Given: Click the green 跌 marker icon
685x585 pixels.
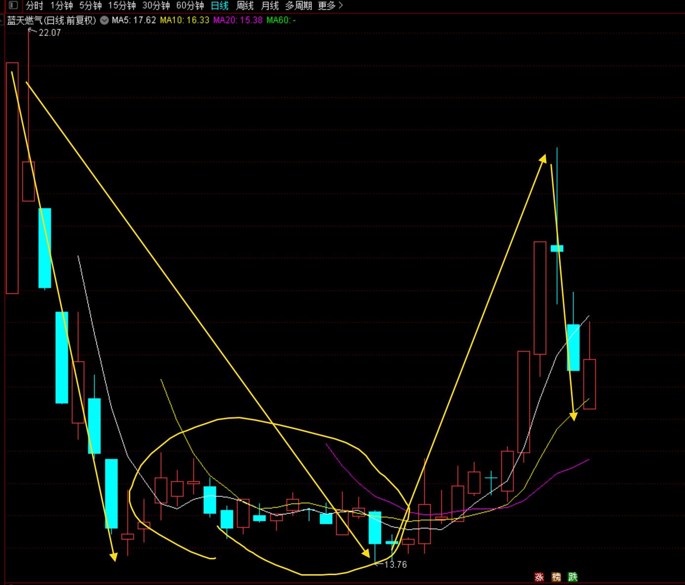Looking at the screenshot, I should [x=573, y=577].
